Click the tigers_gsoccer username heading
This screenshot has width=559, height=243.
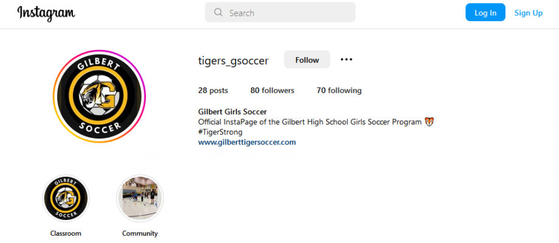pos(233,61)
